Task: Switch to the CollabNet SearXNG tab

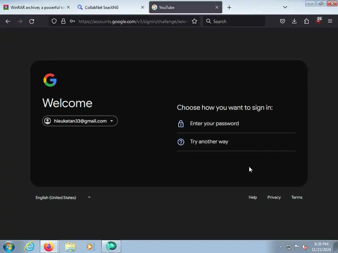Action: point(111,7)
